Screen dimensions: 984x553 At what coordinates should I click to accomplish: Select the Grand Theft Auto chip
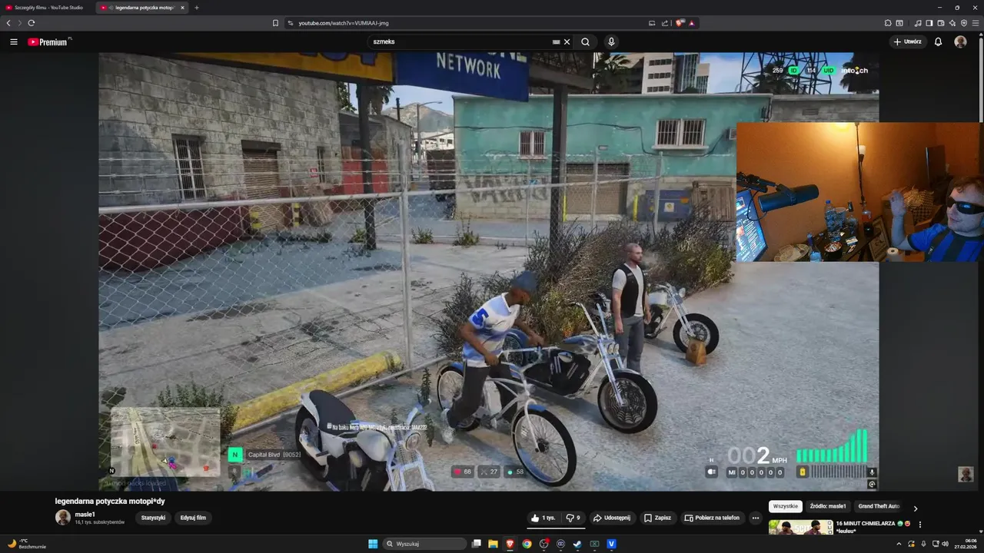879,506
